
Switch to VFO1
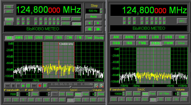66,19
